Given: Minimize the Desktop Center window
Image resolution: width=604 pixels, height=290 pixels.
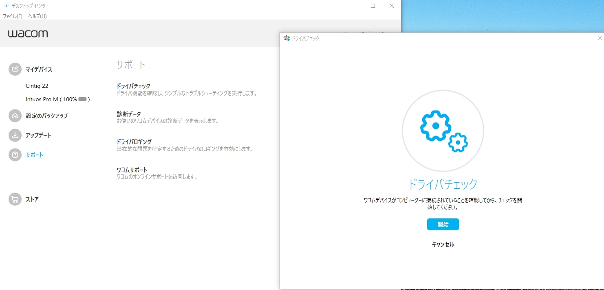Looking at the screenshot, I should point(355,6).
